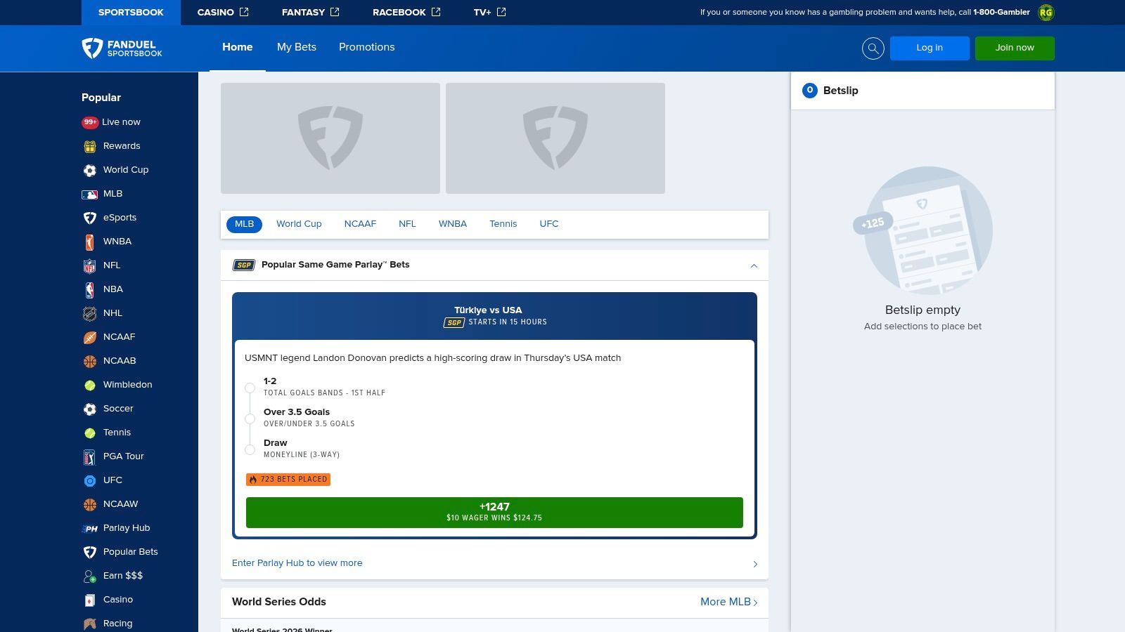Collapse the Popular Same Game Parlay section
Viewport: 1125px width, 632px height.
pos(754,265)
